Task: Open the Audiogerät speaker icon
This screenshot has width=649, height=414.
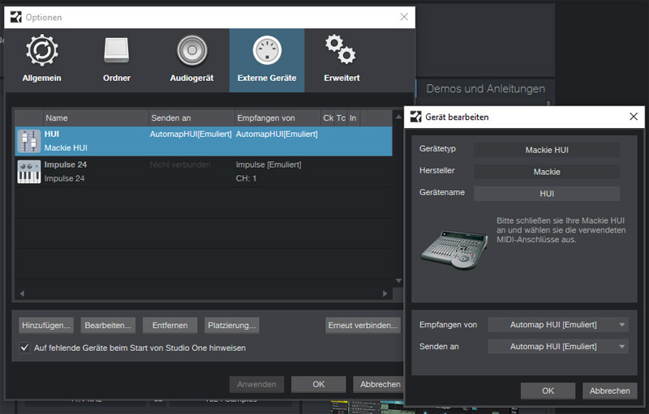Action: click(192, 51)
